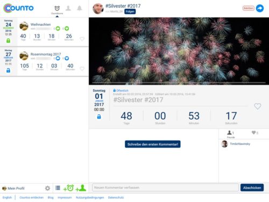Click the Folgen button
The width and height of the screenshot is (269, 202).
130,11
